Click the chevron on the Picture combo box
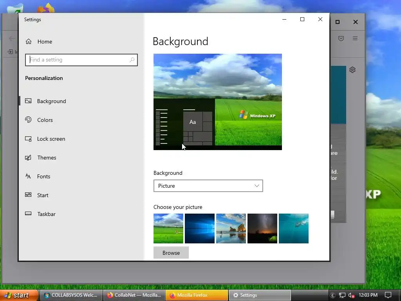The image size is (401, 301). (257, 186)
